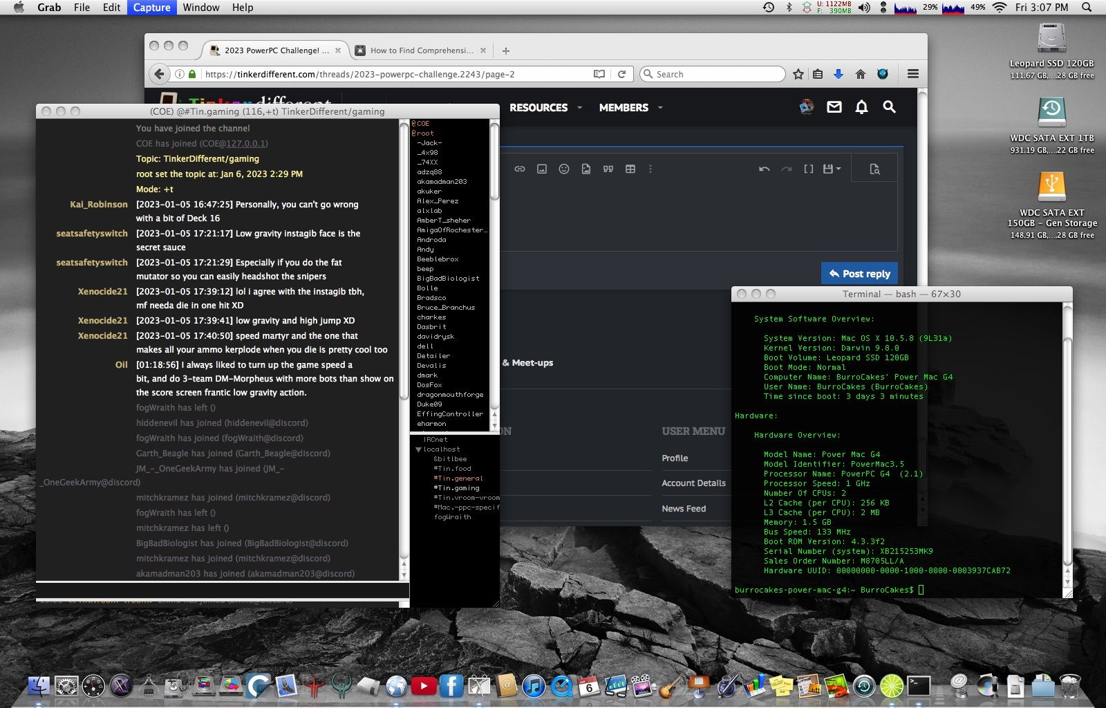1106x708 pixels.
Task: Reload the page in Firefox
Action: coord(621,74)
